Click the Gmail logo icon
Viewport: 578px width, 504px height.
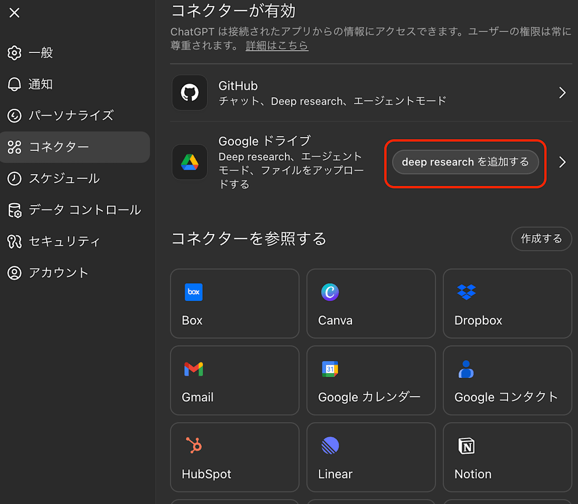194,369
